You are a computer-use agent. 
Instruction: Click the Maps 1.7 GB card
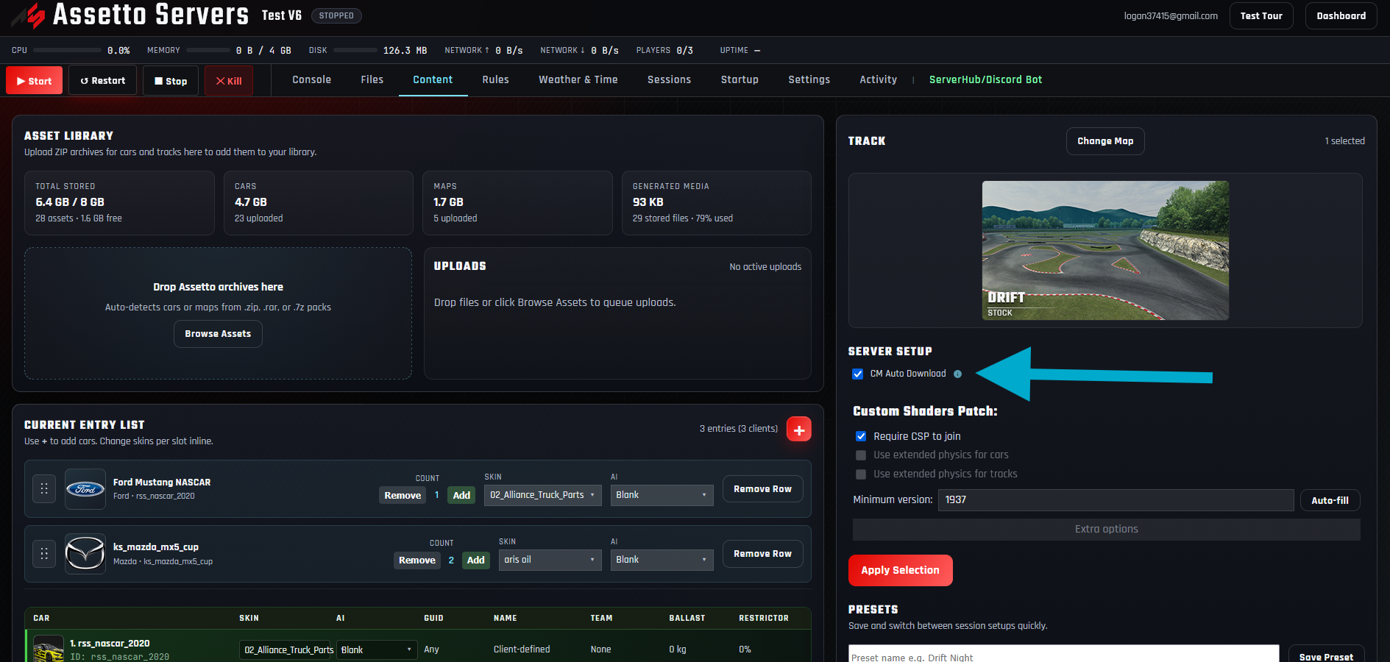[x=517, y=203]
